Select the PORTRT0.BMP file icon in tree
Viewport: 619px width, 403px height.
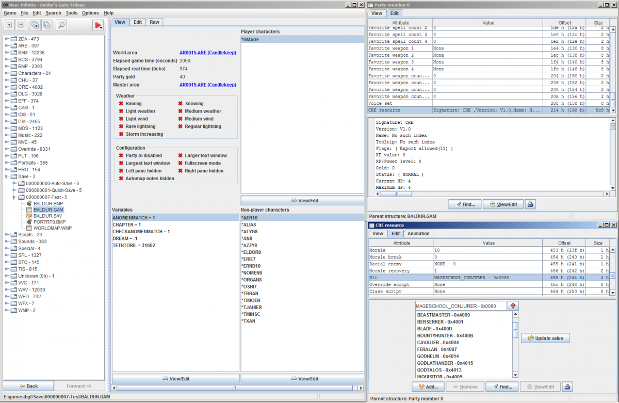click(x=29, y=222)
